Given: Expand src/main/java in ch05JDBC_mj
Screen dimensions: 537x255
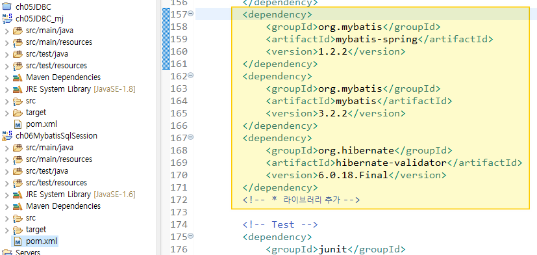Looking at the screenshot, I should point(7,31).
